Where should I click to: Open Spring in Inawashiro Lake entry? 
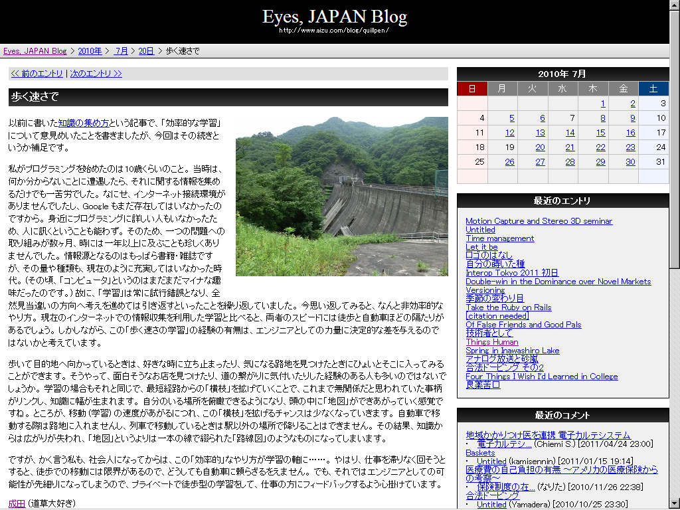click(513, 351)
